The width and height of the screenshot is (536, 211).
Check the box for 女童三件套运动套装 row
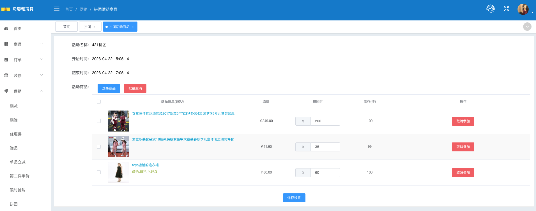pyautogui.click(x=99, y=121)
